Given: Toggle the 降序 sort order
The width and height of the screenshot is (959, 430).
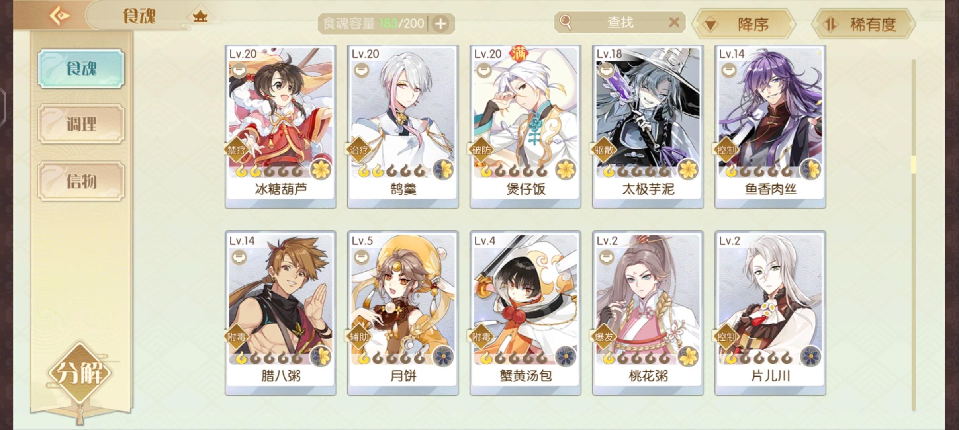Looking at the screenshot, I should 744,24.
